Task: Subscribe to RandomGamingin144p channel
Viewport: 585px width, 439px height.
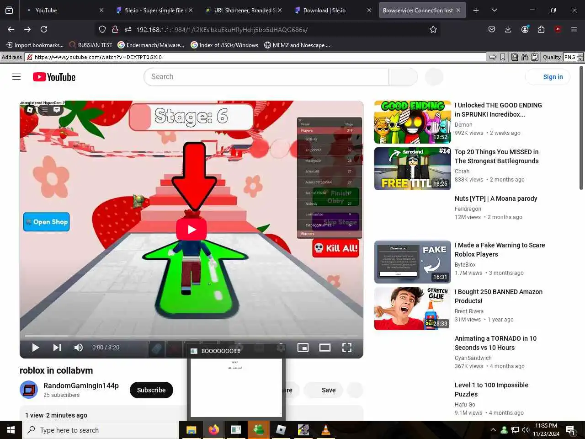Action: click(151, 390)
